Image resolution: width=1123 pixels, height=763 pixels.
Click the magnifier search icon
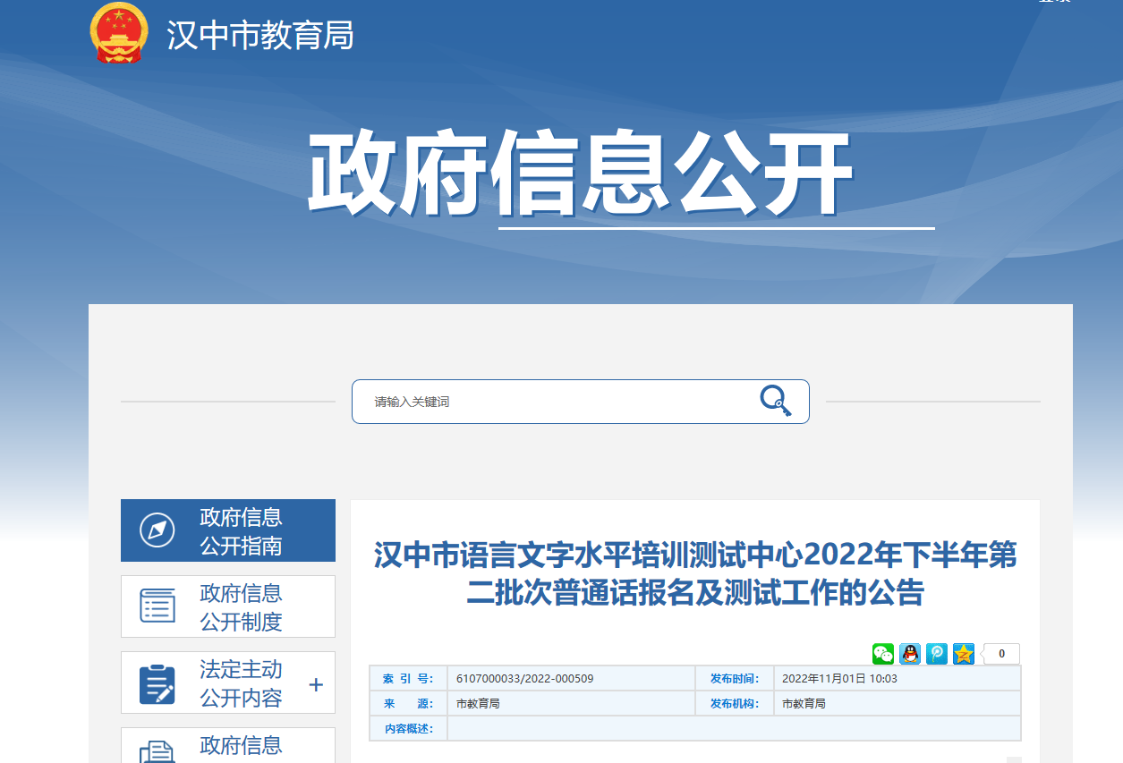click(x=775, y=400)
